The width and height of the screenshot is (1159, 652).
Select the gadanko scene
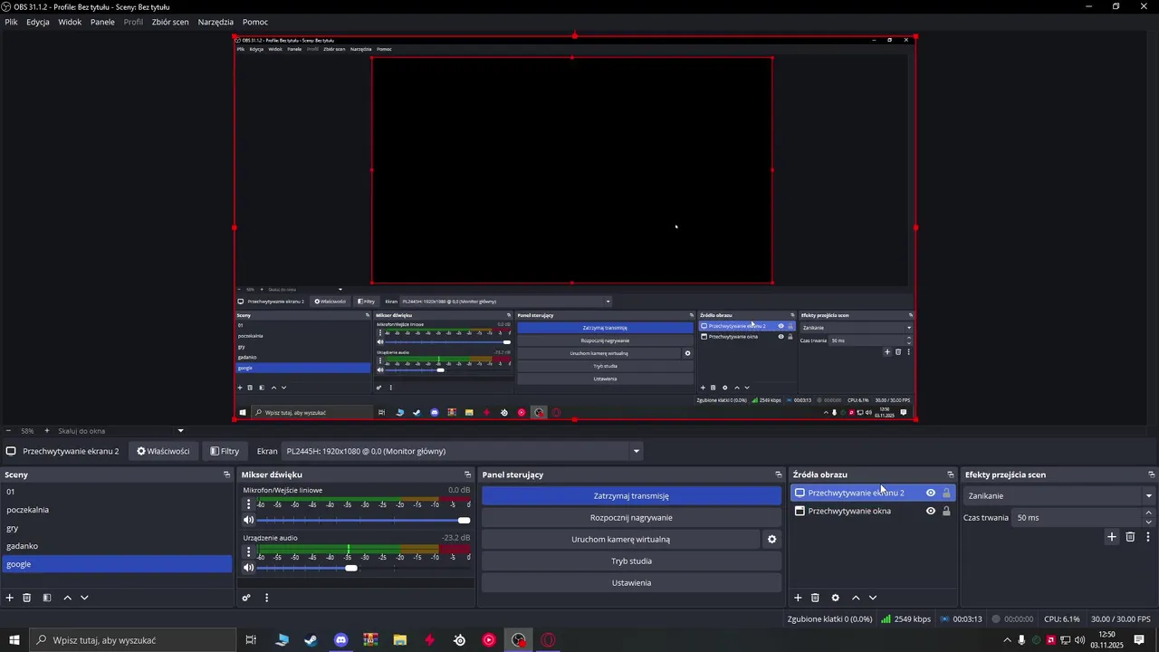coord(116,546)
